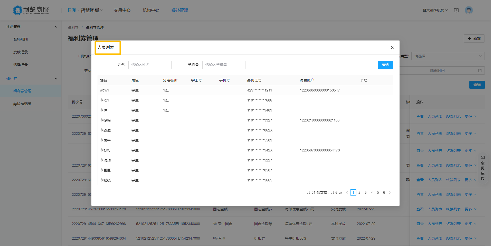Click 查询 button in the 人员列表 dialog
This screenshot has height=246, width=493.
(x=385, y=65)
